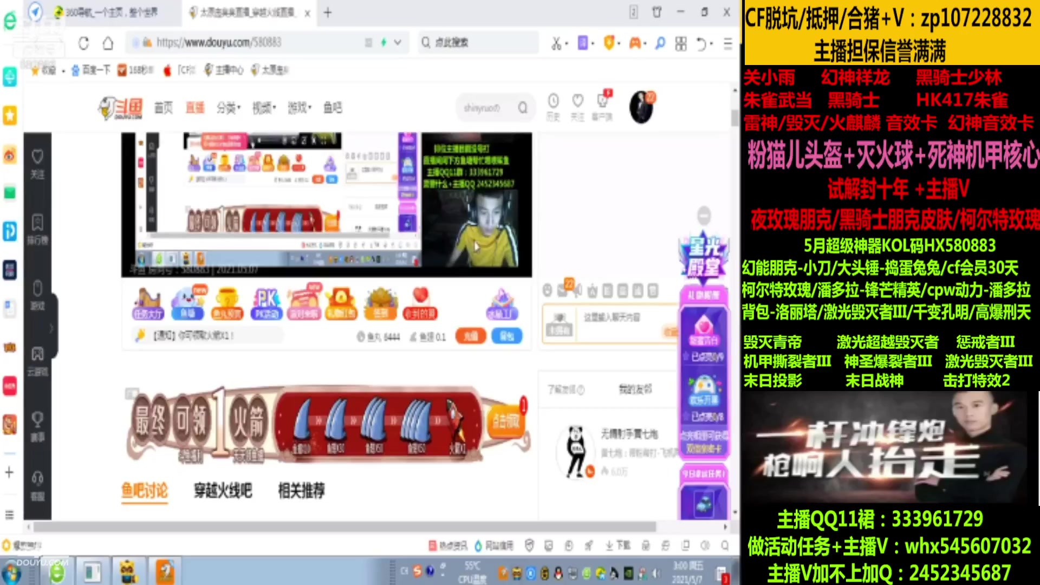Viewport: 1040px width, 585px height.
Task: Close the active Douyu stream tab
Action: [307, 14]
